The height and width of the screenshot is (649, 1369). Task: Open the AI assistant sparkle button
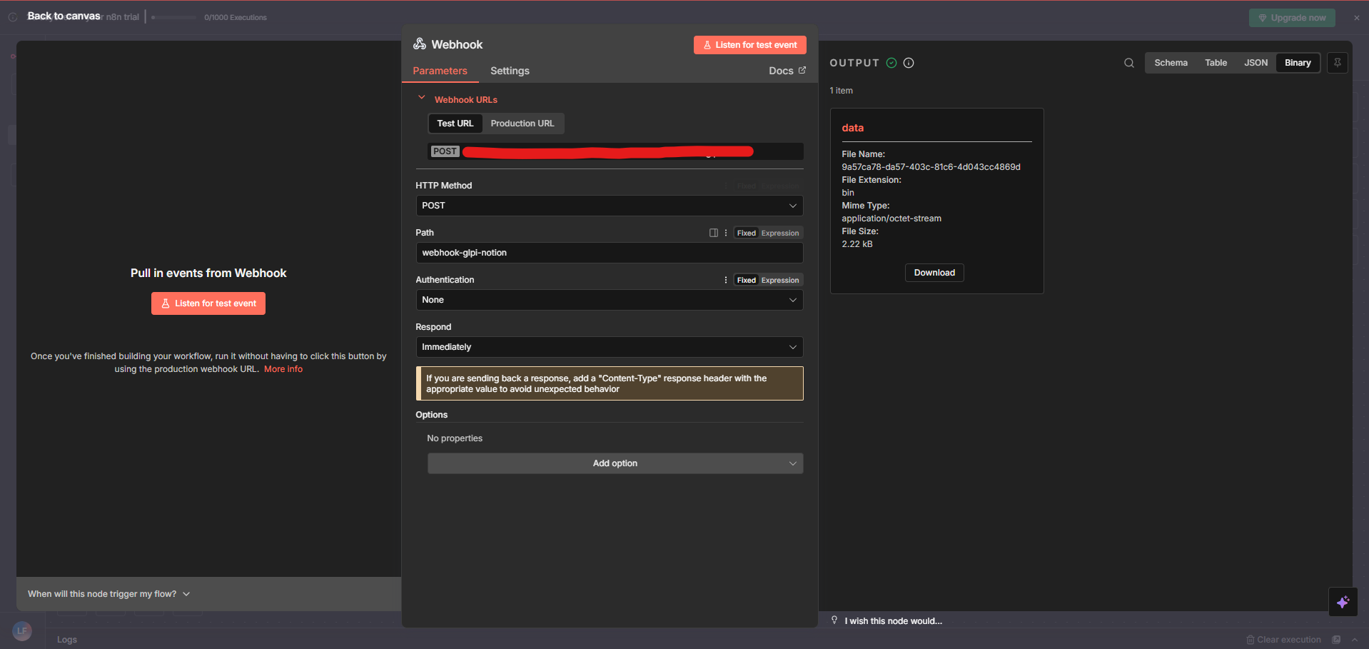pos(1343,602)
